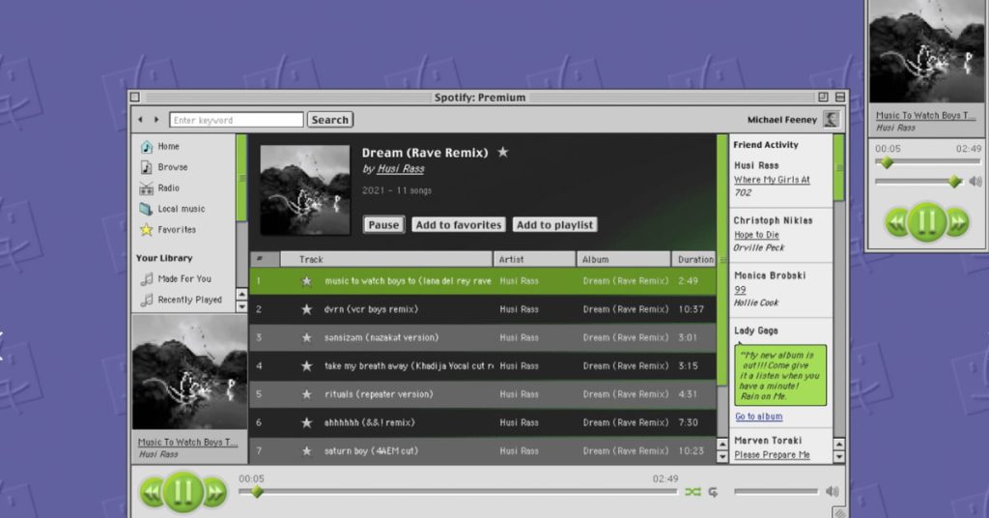The image size is (989, 518).
Task: Toggle star for sansizam (nazakat version)
Action: (306, 338)
